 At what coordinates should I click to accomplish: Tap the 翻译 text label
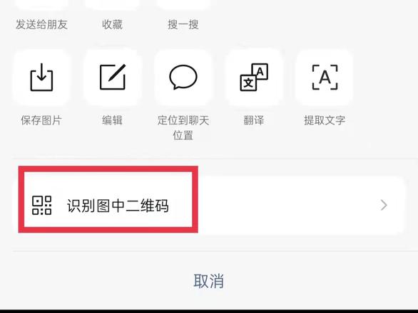tap(254, 120)
